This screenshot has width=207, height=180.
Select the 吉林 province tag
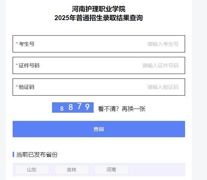click(72, 170)
